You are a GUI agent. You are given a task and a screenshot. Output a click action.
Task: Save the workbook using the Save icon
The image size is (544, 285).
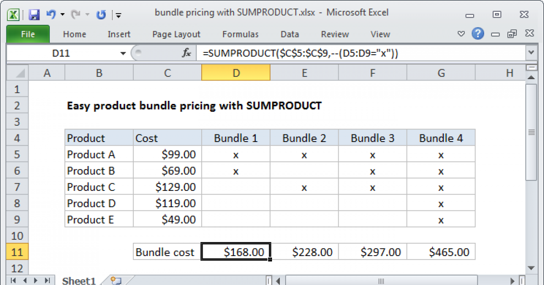point(34,13)
